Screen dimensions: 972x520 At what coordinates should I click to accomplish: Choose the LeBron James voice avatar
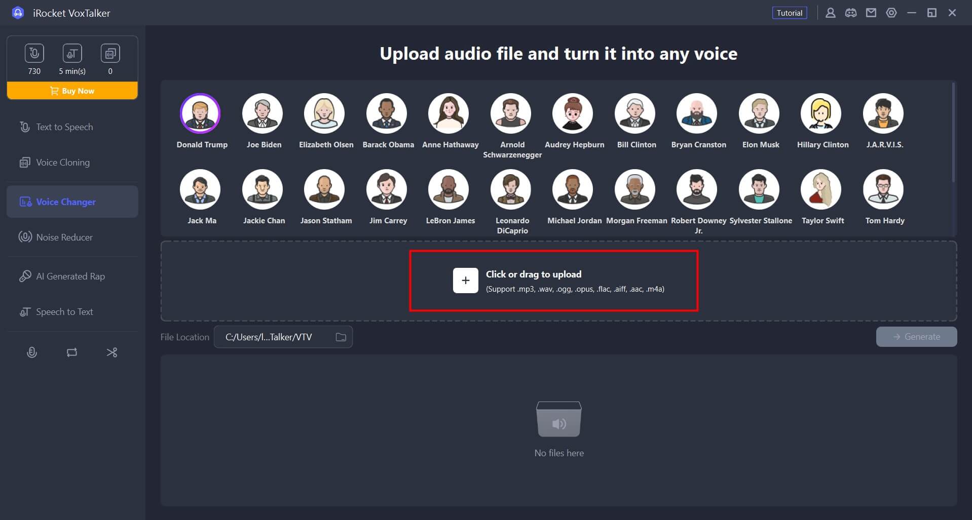(448, 189)
